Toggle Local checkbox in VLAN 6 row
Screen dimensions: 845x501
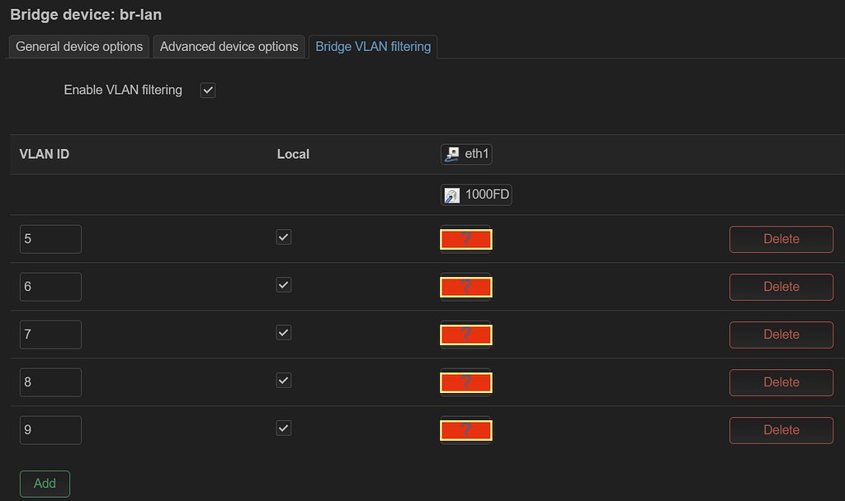pos(284,285)
